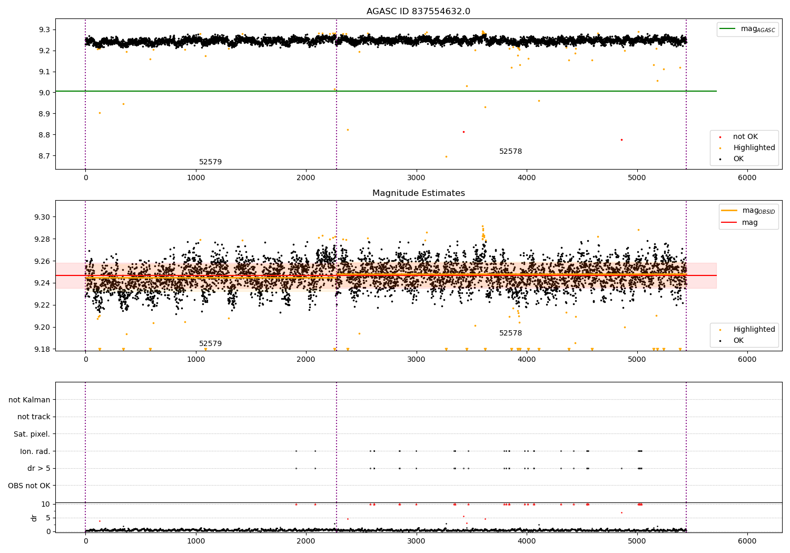790x553 pixels.
Task: Click the "Ion. rad." row label
Action: pyautogui.click(x=35, y=451)
